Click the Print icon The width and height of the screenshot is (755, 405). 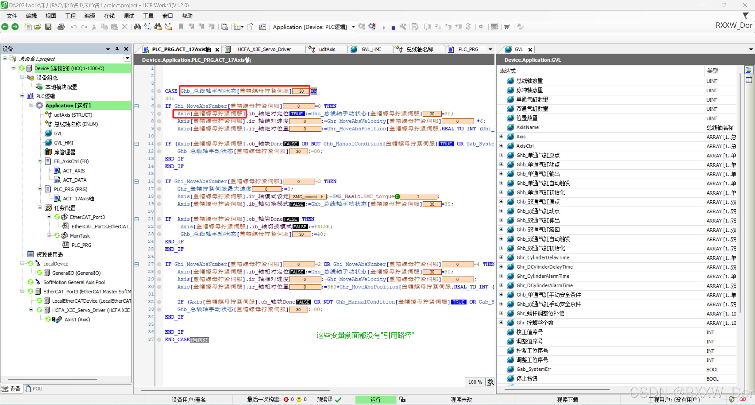pyautogui.click(x=61, y=27)
